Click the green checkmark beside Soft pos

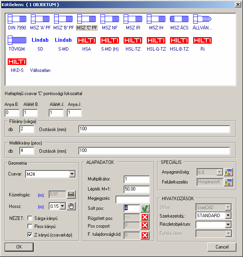point(145,208)
